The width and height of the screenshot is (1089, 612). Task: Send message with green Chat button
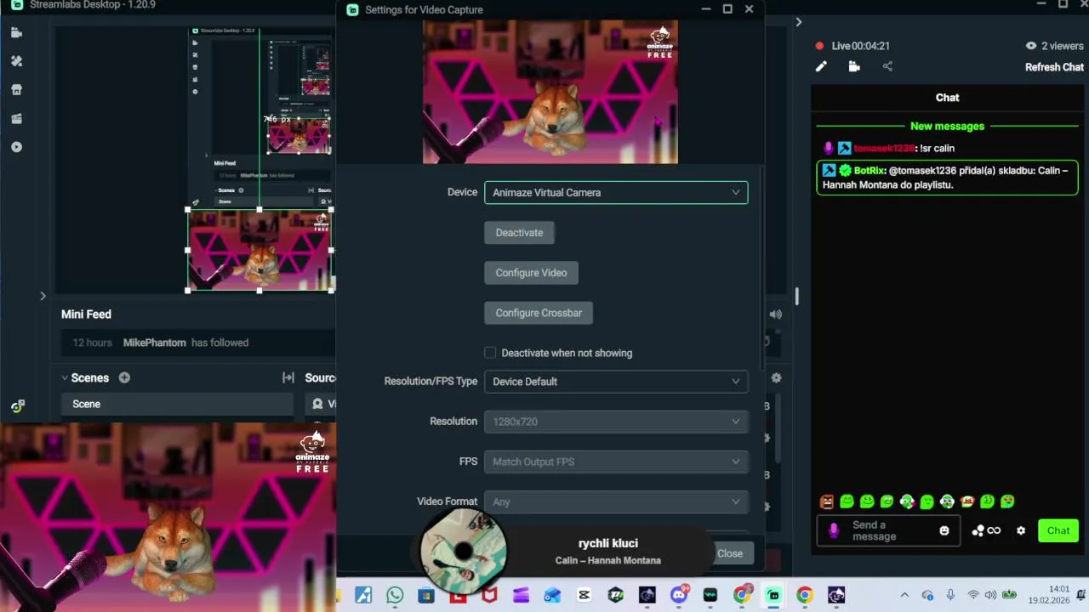1058,530
